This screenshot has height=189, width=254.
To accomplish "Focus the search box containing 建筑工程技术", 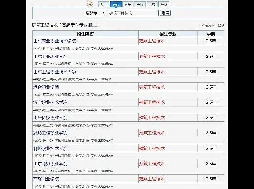I will 133,13.
